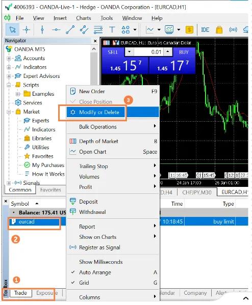Switch to CHFJPY,M30 chart tab

[x=197, y=192]
